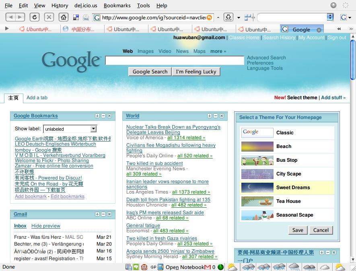Image resolution: width=356 pixels, height=271 pixels.
Task: Toggle Gmail Hide preview
Action: pyautogui.click(x=45, y=226)
